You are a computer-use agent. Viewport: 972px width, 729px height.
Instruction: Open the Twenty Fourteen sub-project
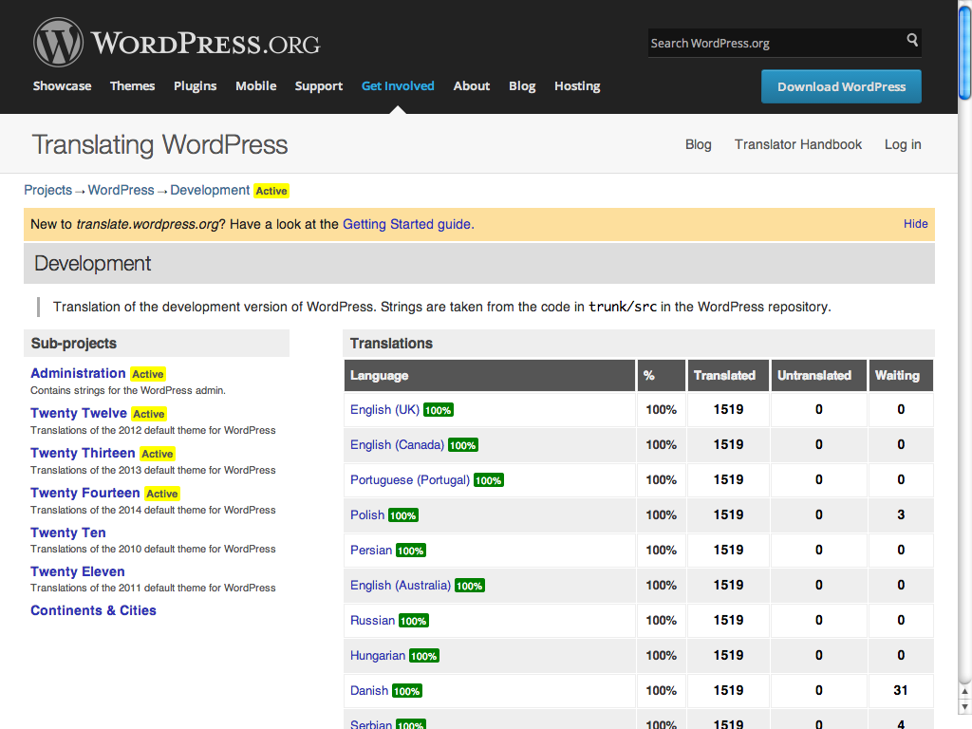tap(84, 493)
